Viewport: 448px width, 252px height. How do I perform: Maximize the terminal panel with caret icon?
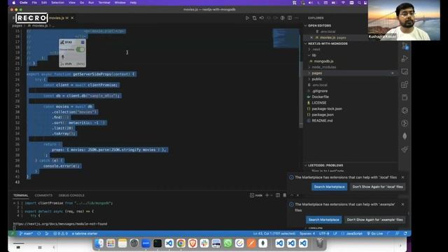(x=292, y=195)
